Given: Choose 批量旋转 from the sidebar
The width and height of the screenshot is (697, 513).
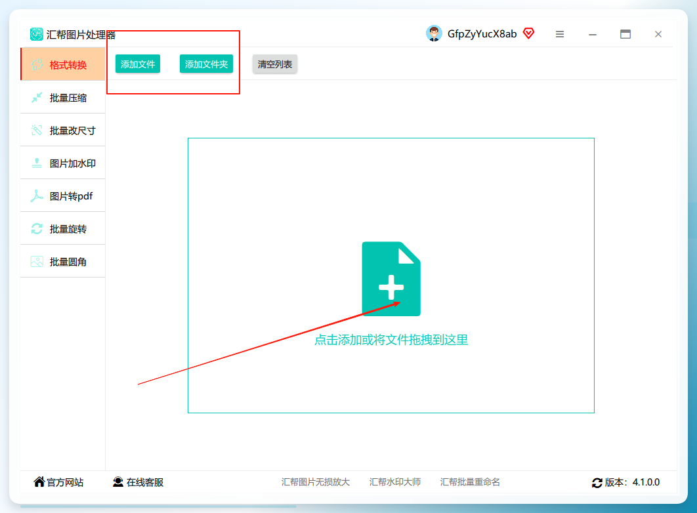Looking at the screenshot, I should 62,229.
